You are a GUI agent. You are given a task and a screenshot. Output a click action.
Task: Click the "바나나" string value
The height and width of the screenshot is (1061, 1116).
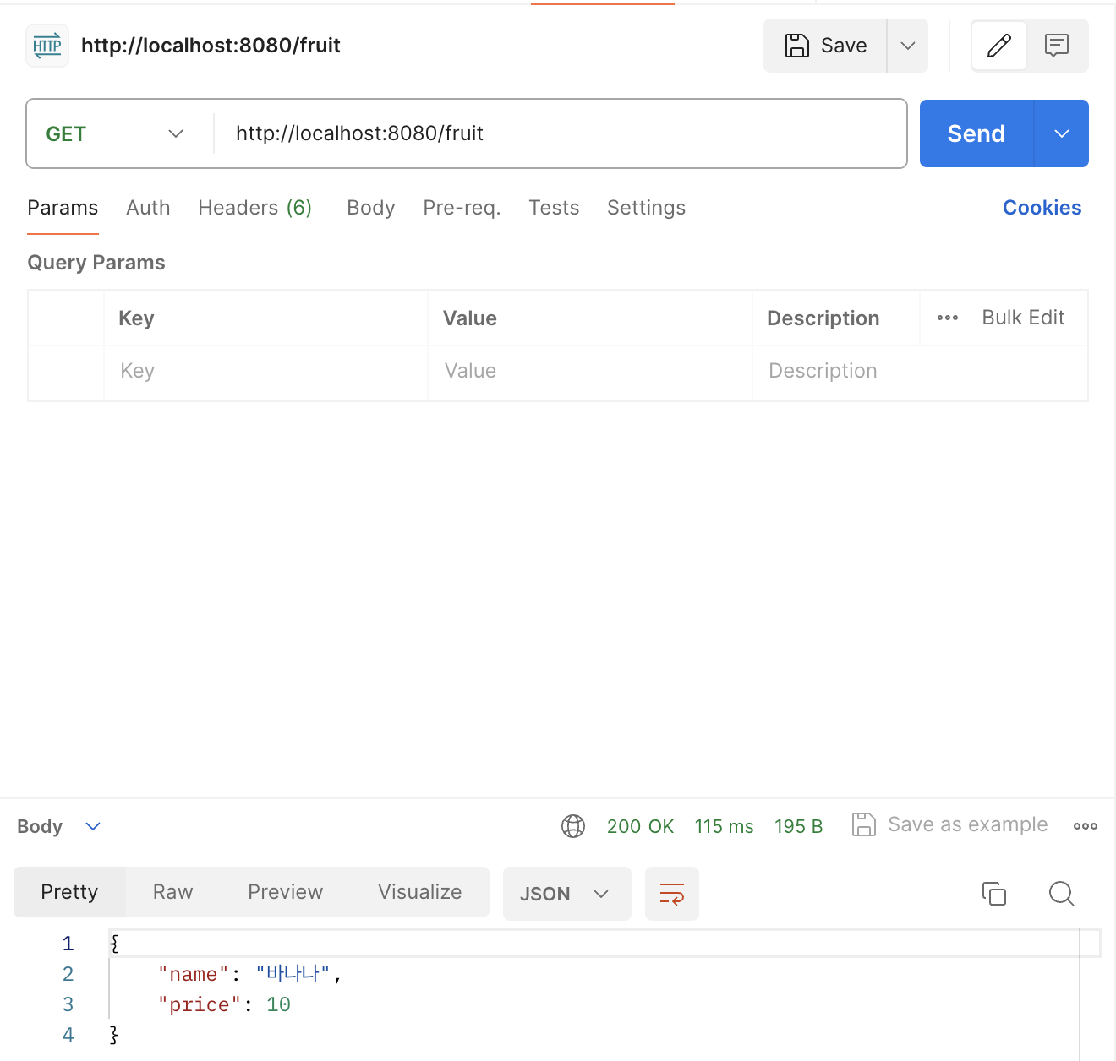coord(293,974)
